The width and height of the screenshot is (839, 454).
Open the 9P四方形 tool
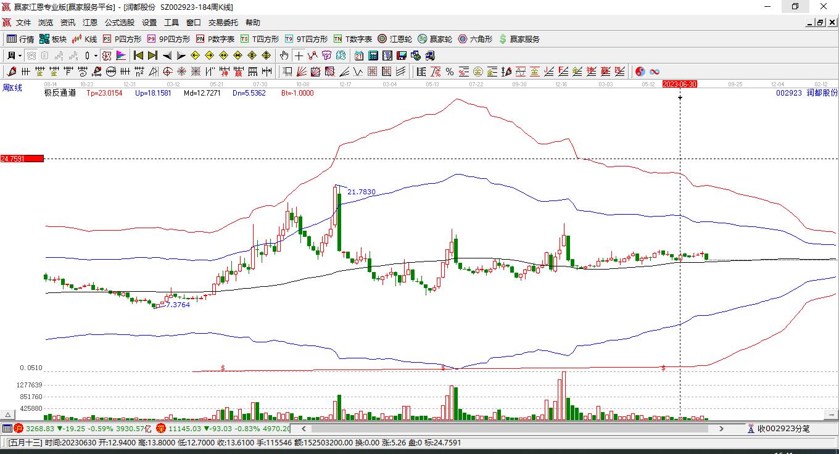point(168,39)
